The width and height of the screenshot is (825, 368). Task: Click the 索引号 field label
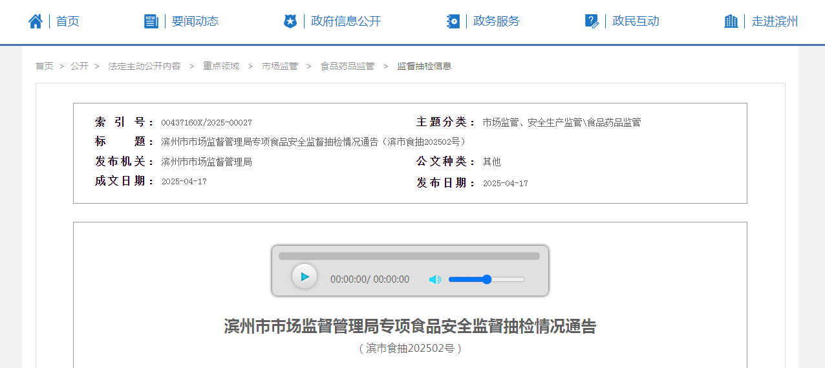tap(125, 122)
